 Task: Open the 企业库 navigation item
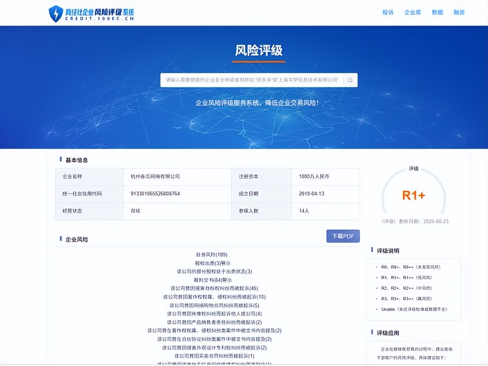point(413,13)
